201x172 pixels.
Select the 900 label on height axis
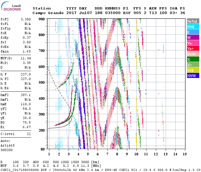tap(42, 19)
